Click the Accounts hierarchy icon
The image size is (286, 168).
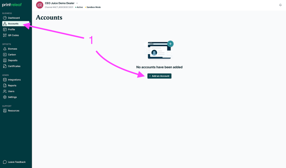click(x=5, y=24)
